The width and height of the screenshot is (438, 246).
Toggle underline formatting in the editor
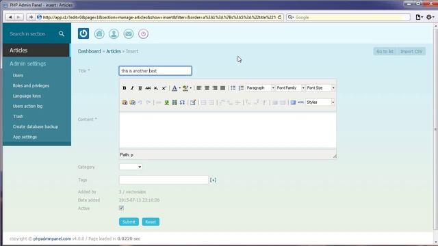tap(140, 88)
